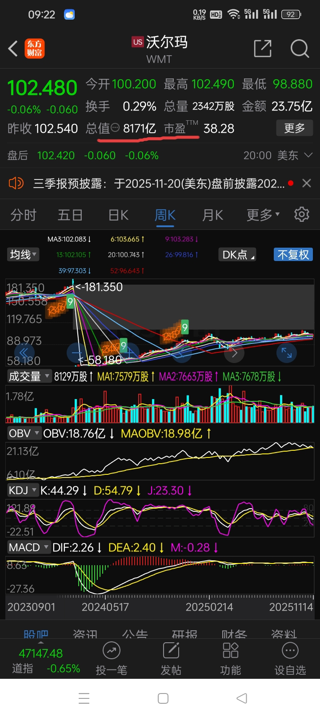Tap the 道指 47147.48 index ticker
320x718 pixels.
(x=46, y=661)
